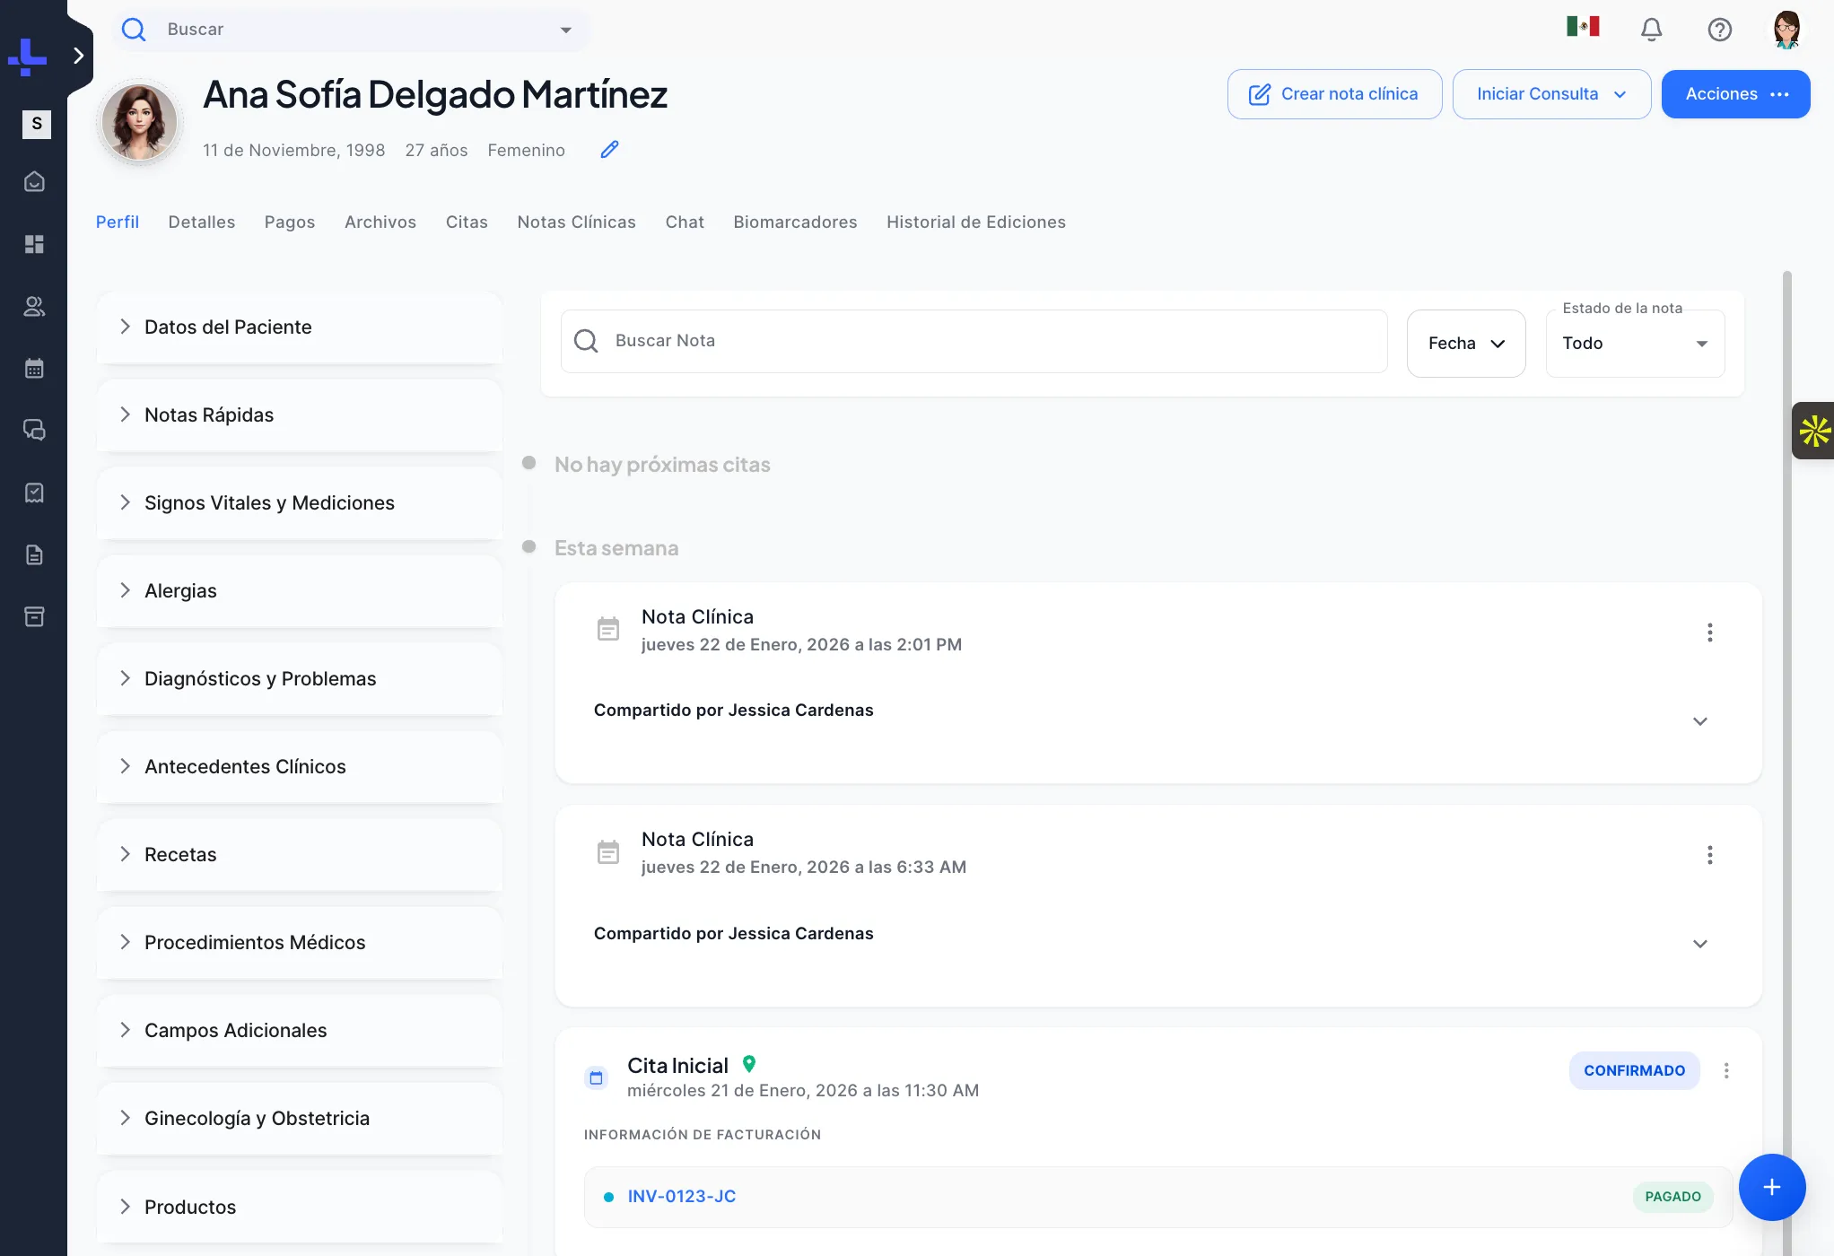Open the patients icon in the sidebar
This screenshot has width=1834, height=1256.
pos(34,307)
